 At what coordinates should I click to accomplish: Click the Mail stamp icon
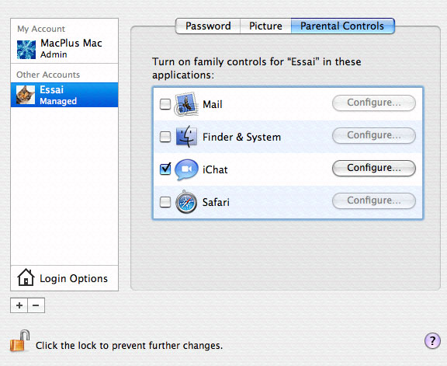[x=186, y=104]
